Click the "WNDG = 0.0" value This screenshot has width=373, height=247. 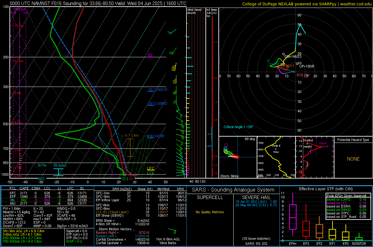point(66,209)
